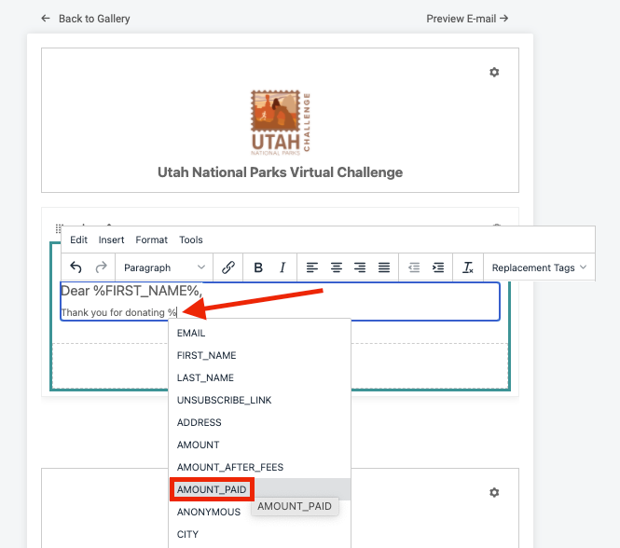Click the redo arrow icon
The image size is (620, 548).
tap(102, 267)
